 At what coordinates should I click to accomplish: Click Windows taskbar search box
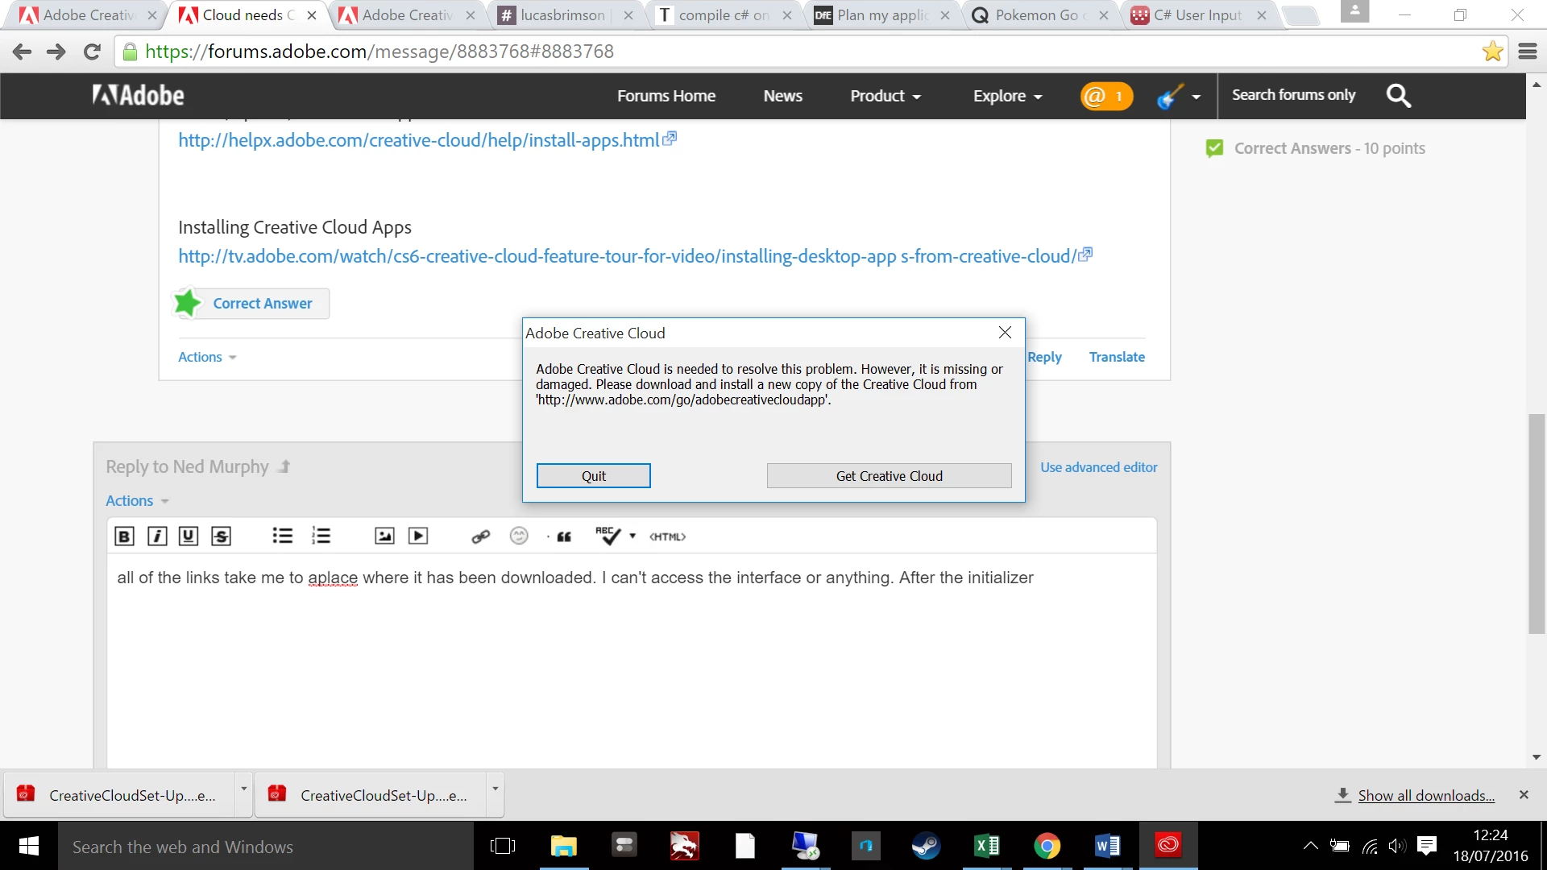click(x=266, y=847)
